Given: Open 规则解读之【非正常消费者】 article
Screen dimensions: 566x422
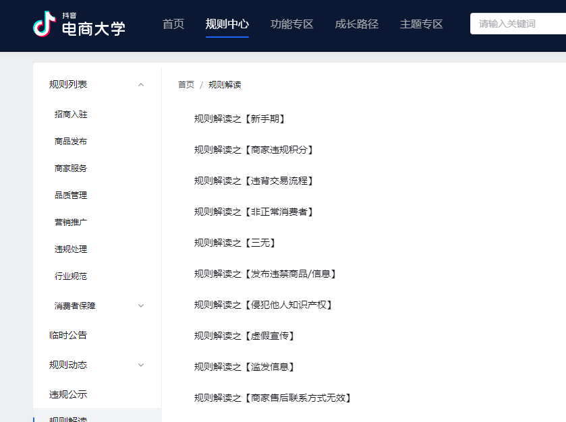Looking at the screenshot, I should [254, 212].
